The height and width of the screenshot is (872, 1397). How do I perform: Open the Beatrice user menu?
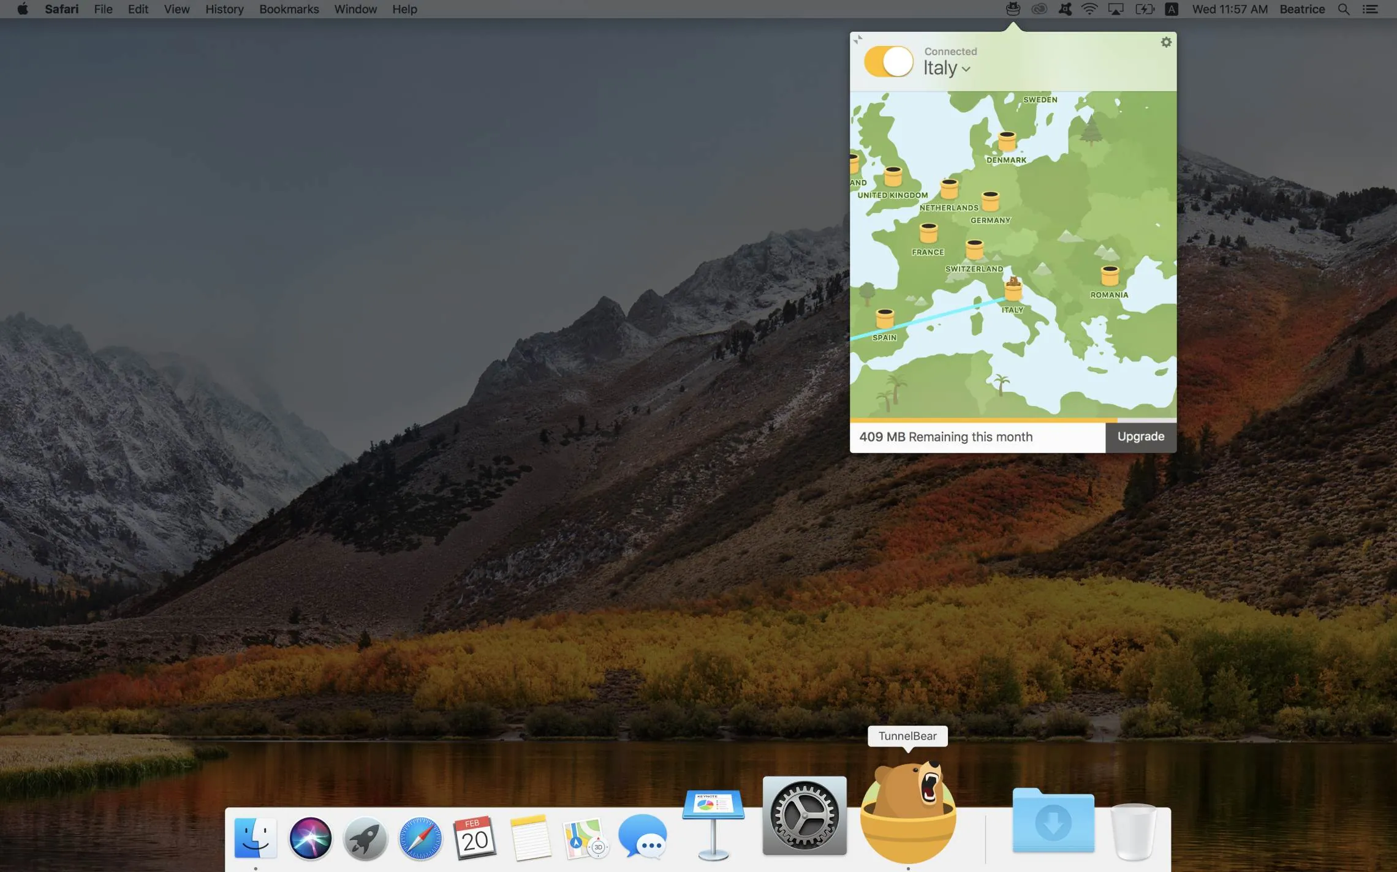click(1302, 9)
